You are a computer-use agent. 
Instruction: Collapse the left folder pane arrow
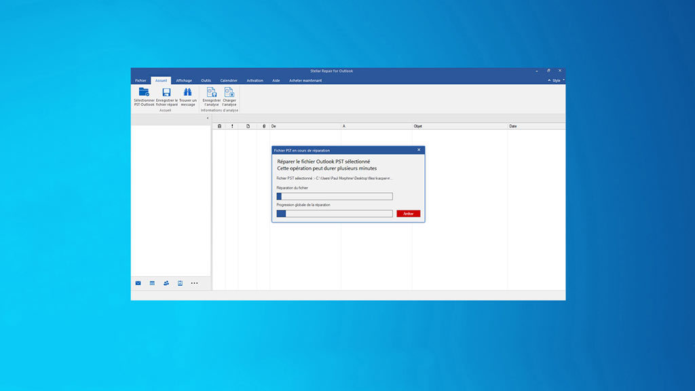[x=208, y=118]
